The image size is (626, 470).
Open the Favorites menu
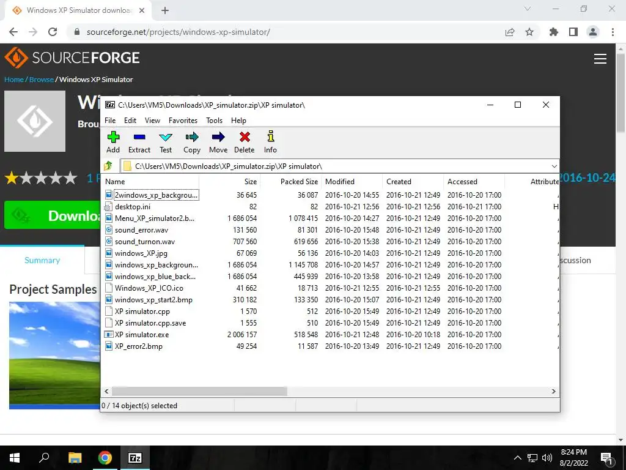(x=183, y=121)
